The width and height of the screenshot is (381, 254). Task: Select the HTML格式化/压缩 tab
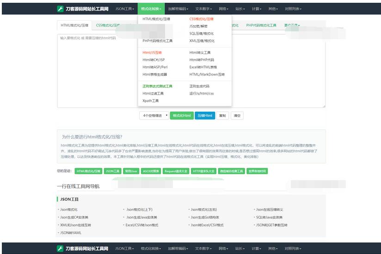[74, 25]
